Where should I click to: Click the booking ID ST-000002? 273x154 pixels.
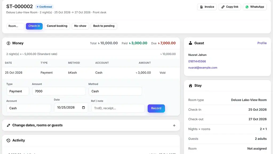pyautogui.click(x=19, y=6)
